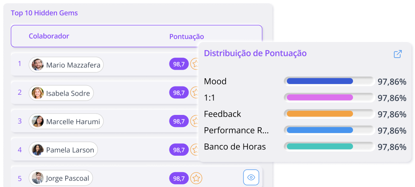Click Isabela Sodre's avatar photo

click(x=38, y=93)
